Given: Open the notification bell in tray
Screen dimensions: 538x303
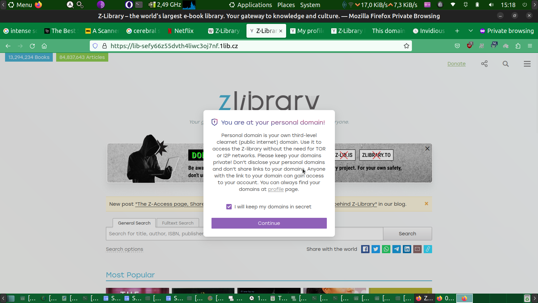Looking at the screenshot, I should click(466, 5).
